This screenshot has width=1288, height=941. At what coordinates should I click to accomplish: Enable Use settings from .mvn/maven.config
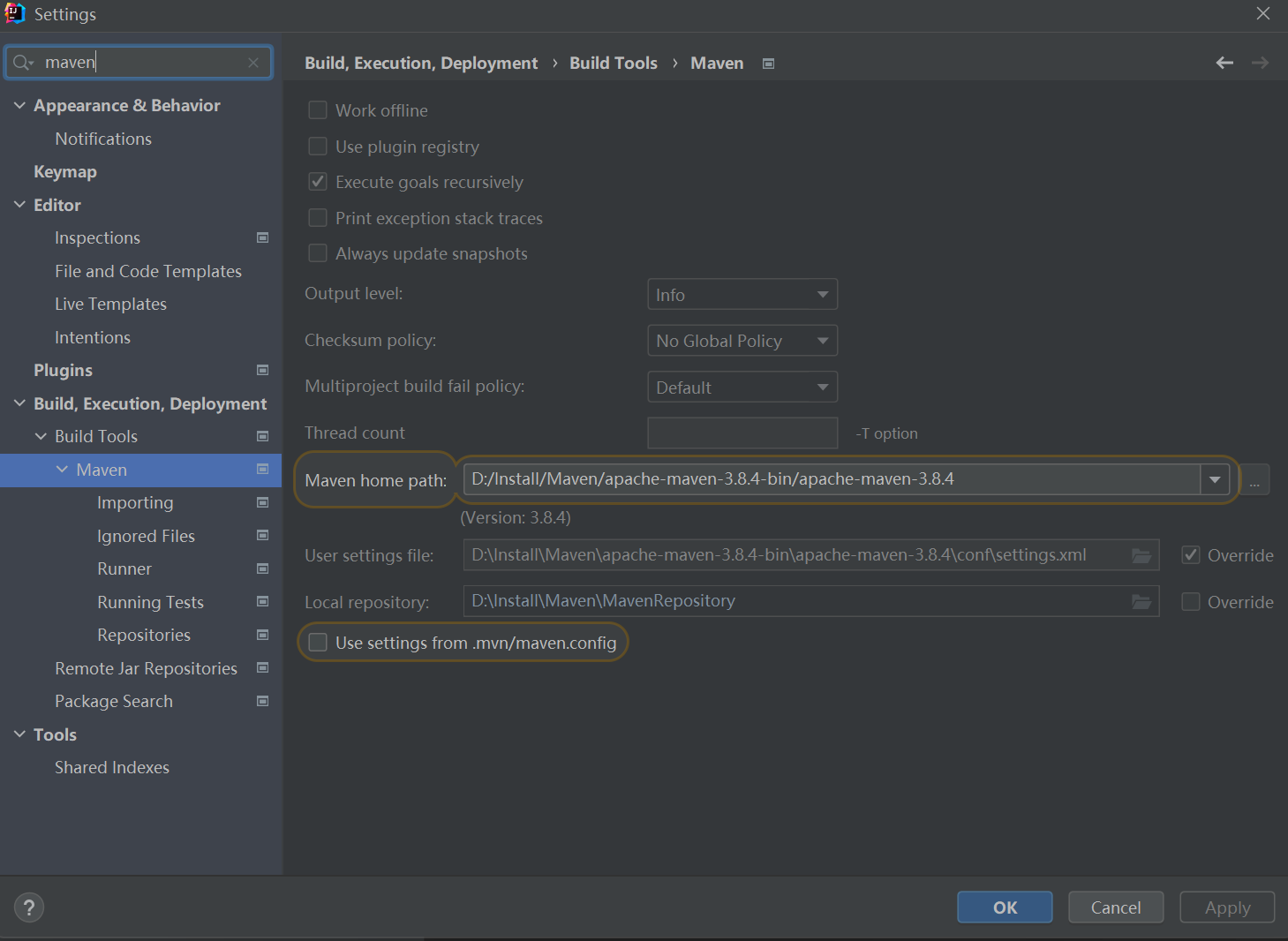(x=318, y=643)
